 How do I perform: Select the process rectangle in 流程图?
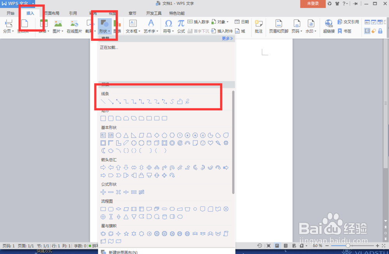(103, 209)
